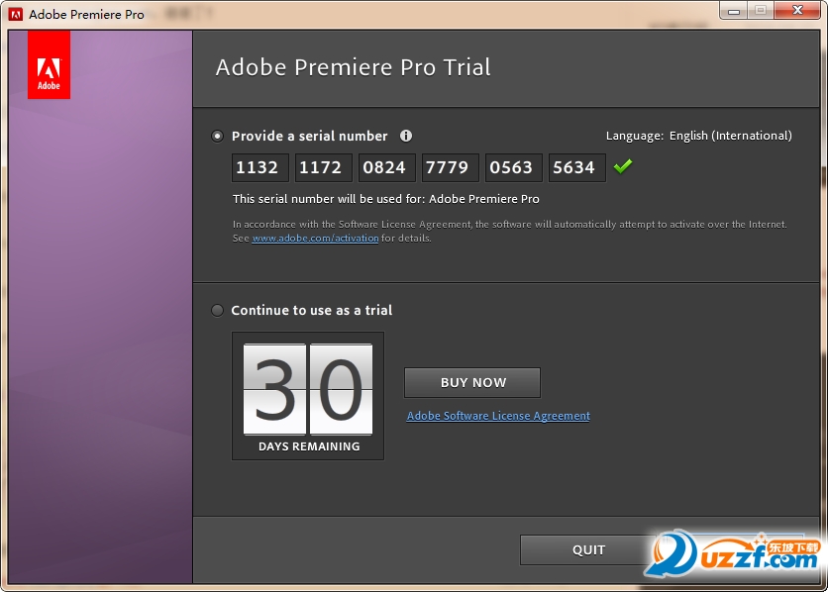
Task: Open the Adobe Software License Agreement link
Action: 498,416
